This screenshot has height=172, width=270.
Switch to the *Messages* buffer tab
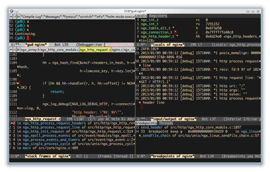[53, 16]
